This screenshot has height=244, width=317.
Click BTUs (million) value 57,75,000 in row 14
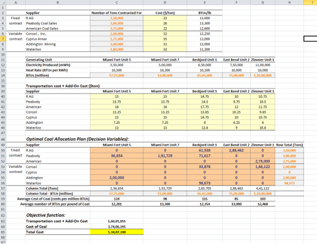click(x=117, y=75)
